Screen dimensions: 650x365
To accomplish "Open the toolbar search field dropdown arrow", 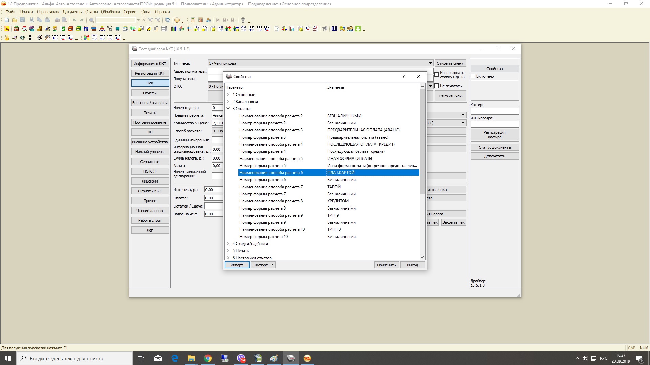I will pos(138,20).
